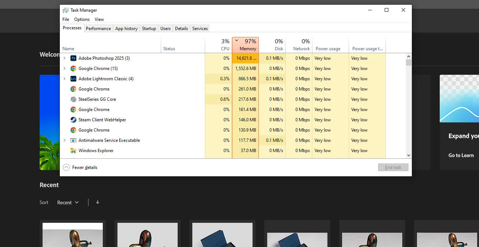
Task: Switch to the Startup tab
Action: pos(149,29)
